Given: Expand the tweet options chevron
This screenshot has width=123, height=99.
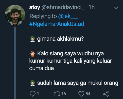Looking at the screenshot, I should pos(116,8).
